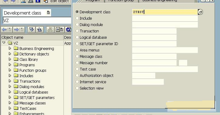Collapse the VZ root node

pyautogui.click(x=4, y=42)
